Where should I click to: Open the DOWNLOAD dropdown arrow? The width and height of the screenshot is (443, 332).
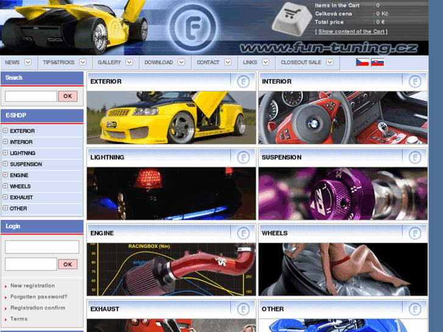tap(182, 62)
